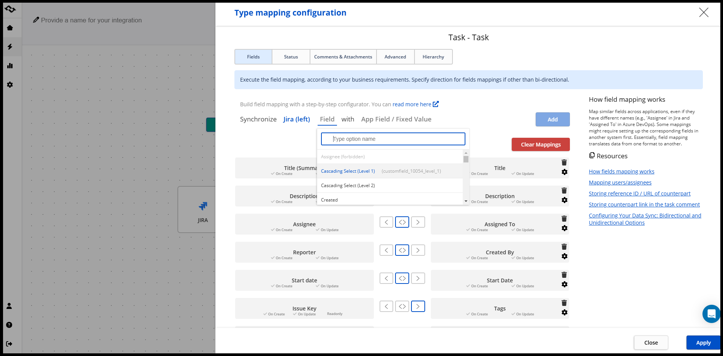723x356 pixels.
Task: Set Issue Key sync to bi-directional
Action: 402,306
